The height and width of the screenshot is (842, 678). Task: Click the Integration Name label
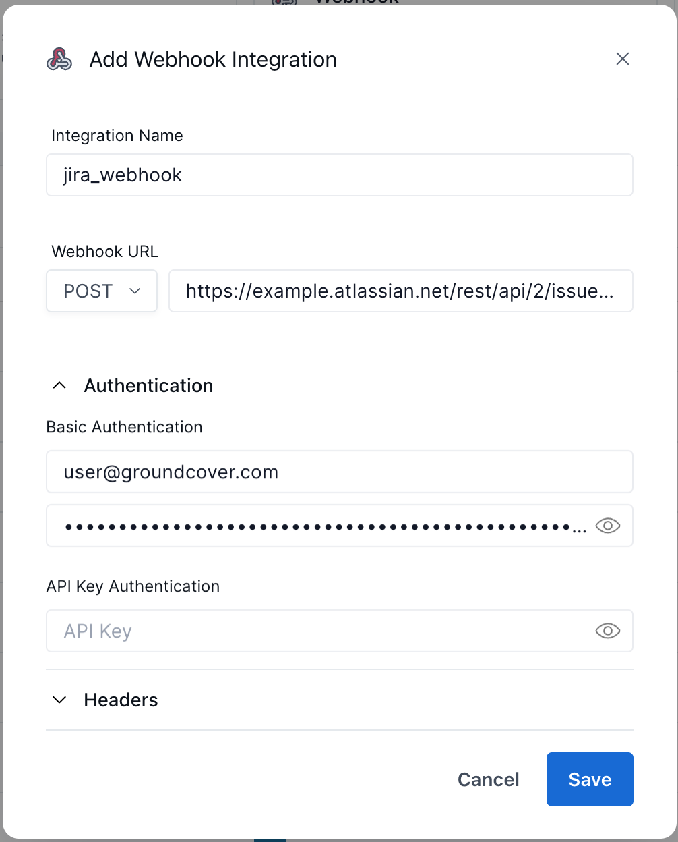[117, 136]
